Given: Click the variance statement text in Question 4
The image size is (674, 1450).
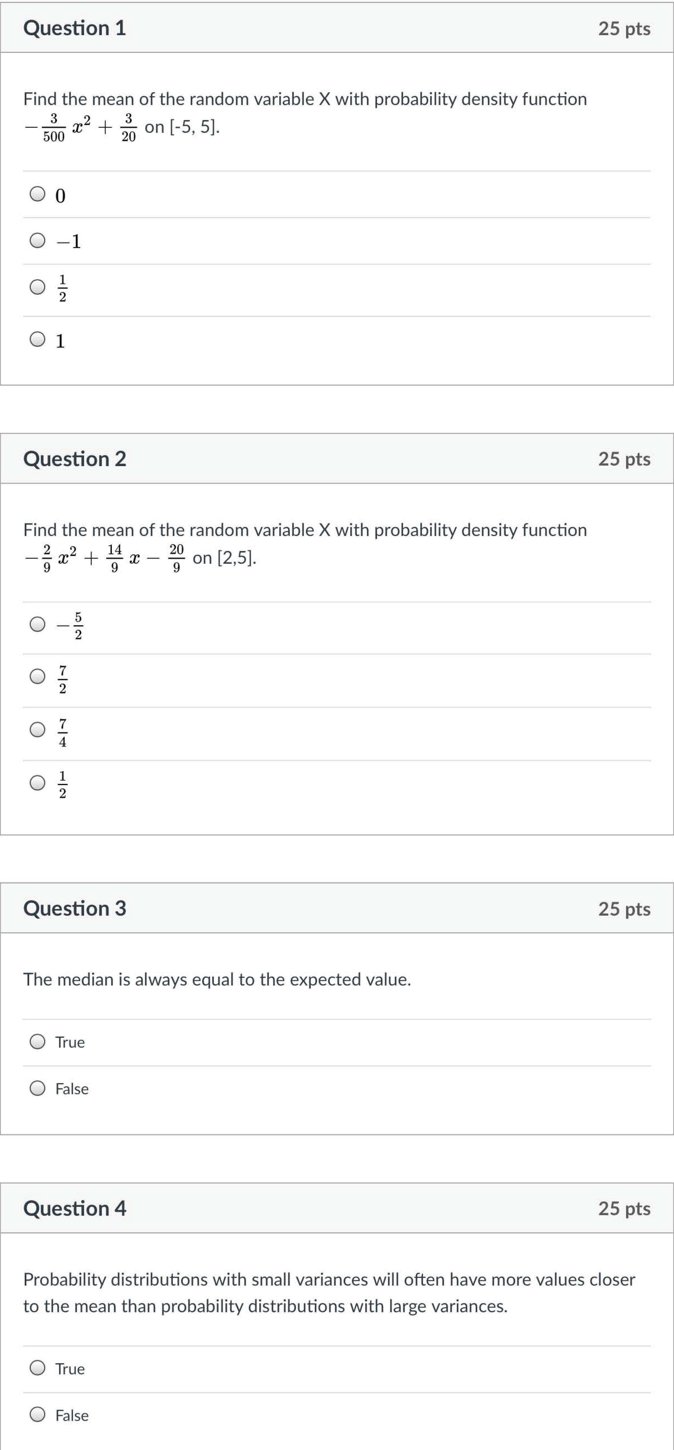Looking at the screenshot, I should tap(329, 1292).
